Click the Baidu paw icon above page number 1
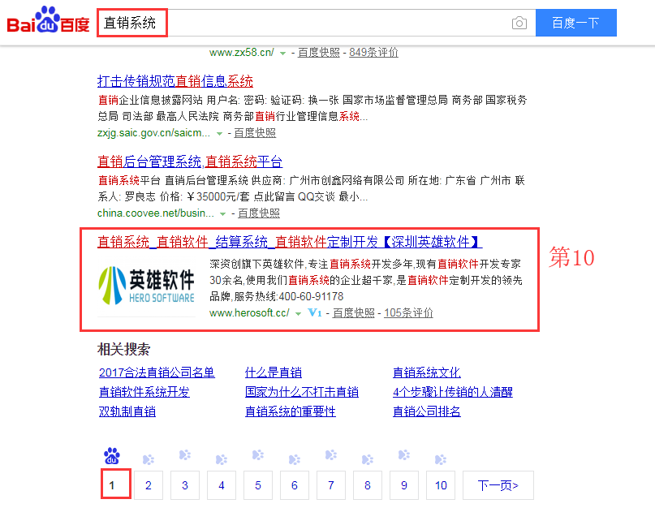 click(x=110, y=457)
